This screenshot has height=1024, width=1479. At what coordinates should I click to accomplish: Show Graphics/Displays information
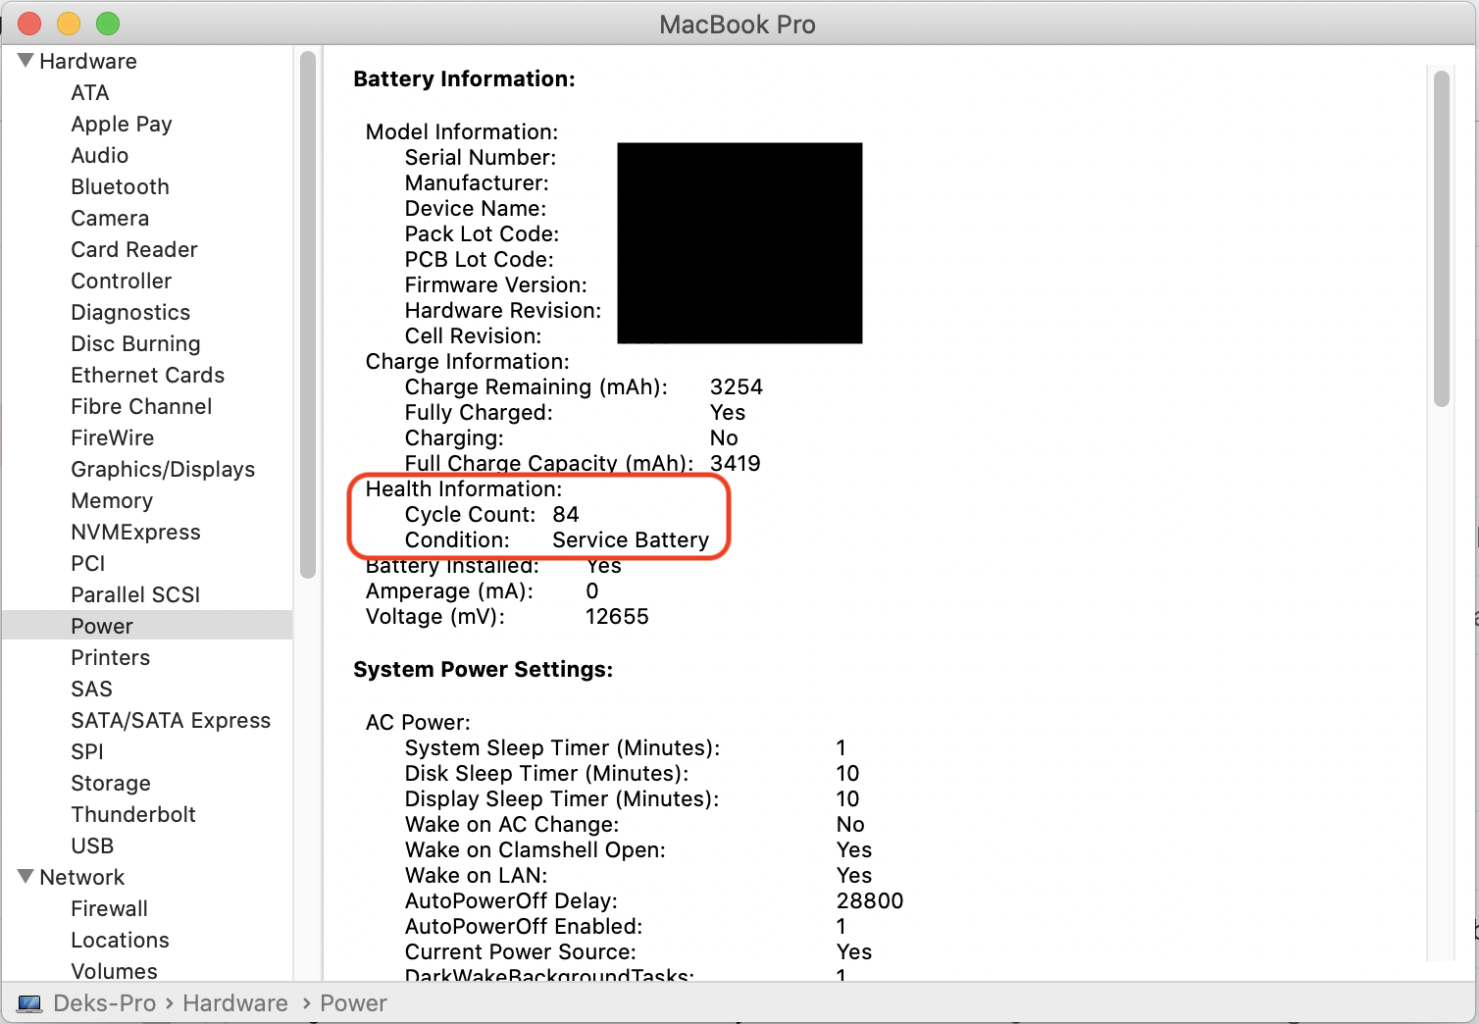coord(163,469)
